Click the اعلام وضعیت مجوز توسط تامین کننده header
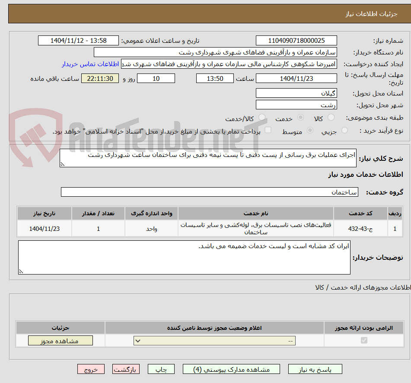Viewport: 411px width, 383px height. (214, 328)
